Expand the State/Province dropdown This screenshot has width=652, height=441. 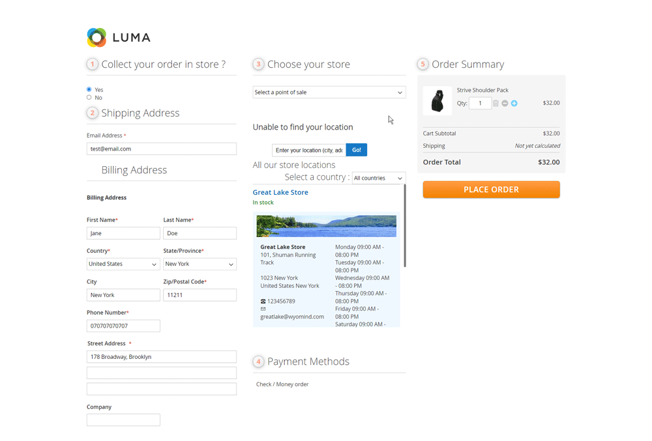coord(200,264)
